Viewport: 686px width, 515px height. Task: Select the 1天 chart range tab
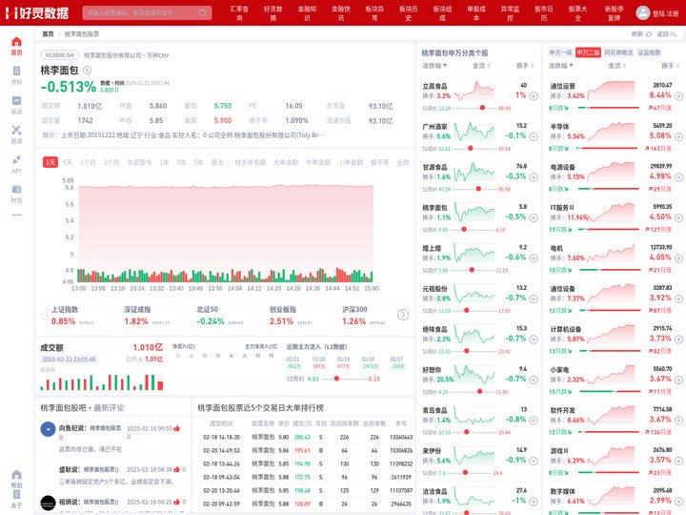point(50,162)
